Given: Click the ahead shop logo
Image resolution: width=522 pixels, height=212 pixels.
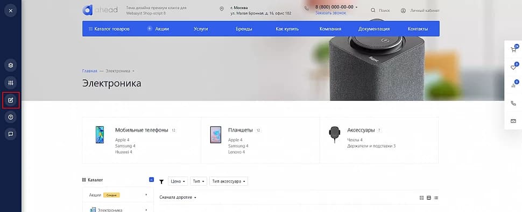Looking at the screenshot, I should click(100, 10).
